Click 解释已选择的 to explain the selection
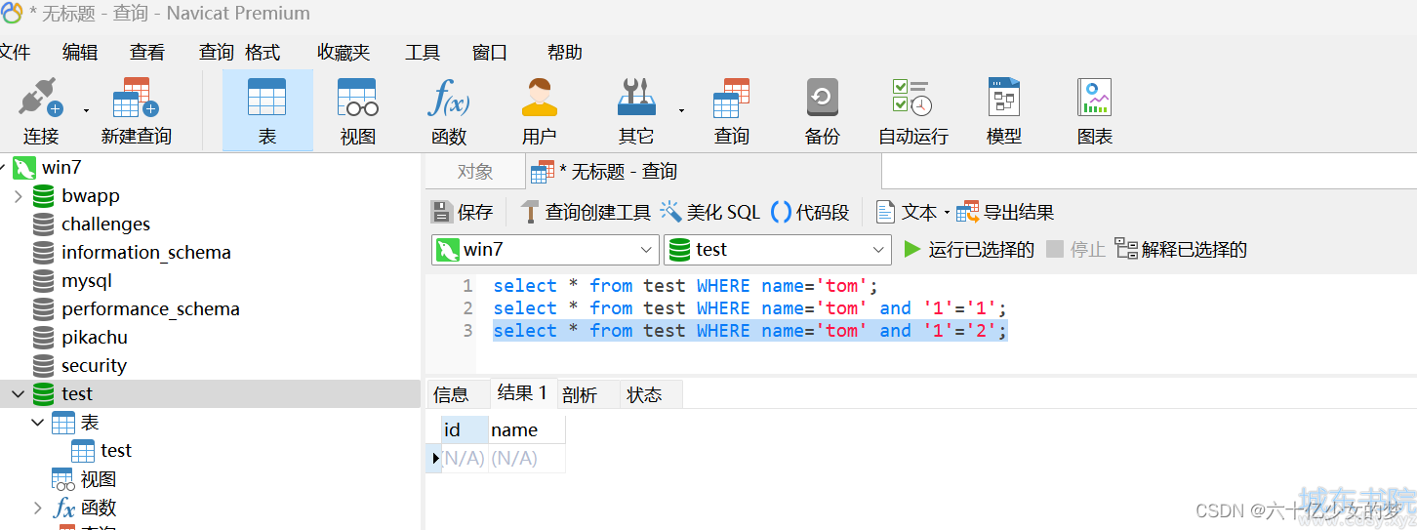 tap(1181, 250)
